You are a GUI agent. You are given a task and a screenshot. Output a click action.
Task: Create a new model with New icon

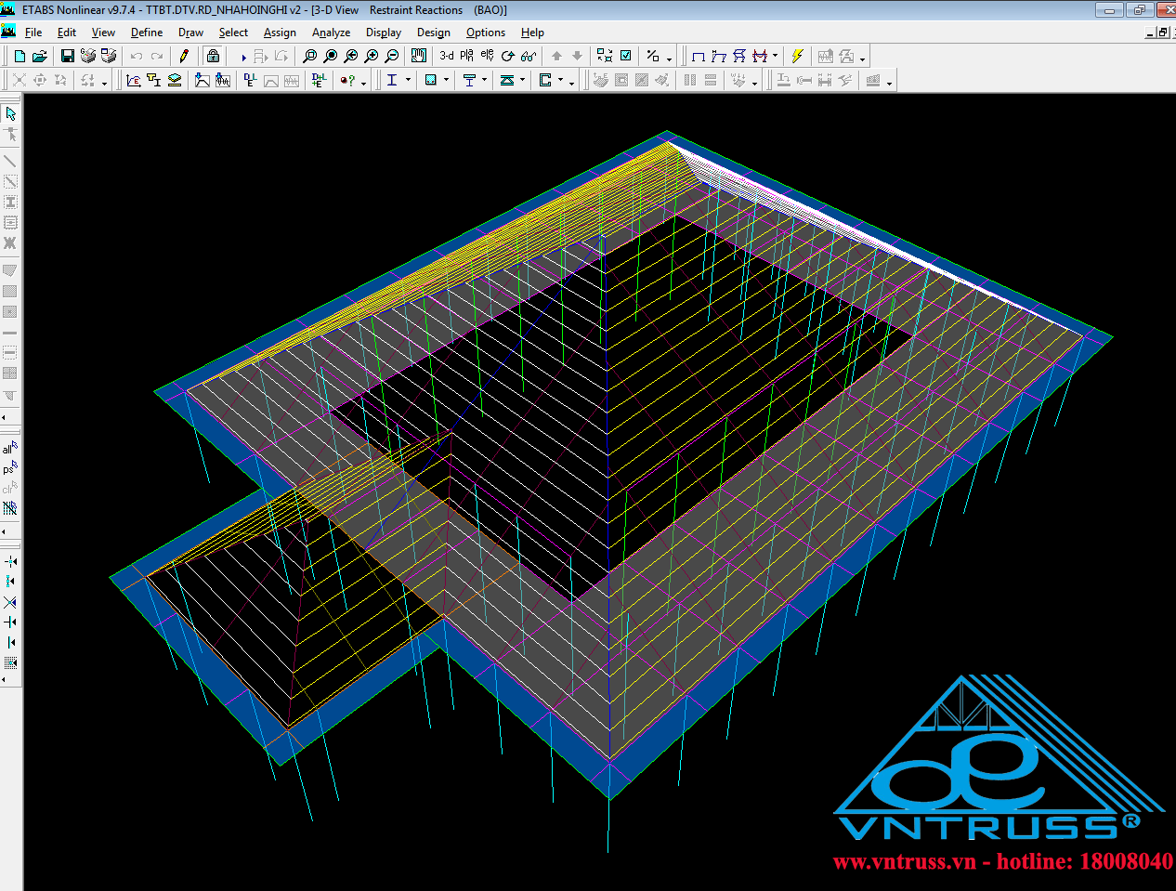pos(20,57)
